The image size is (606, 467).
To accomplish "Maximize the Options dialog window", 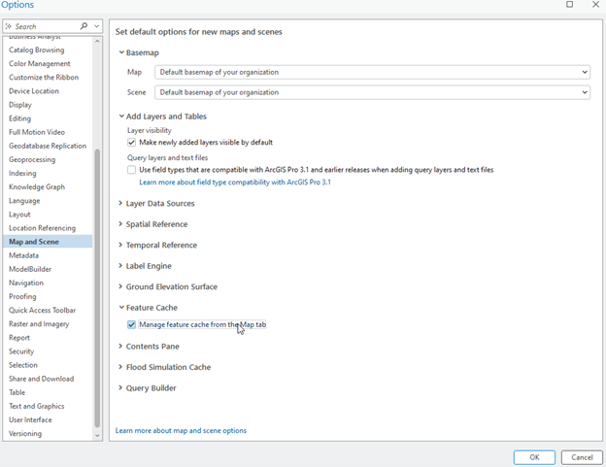I will pyautogui.click(x=569, y=4).
